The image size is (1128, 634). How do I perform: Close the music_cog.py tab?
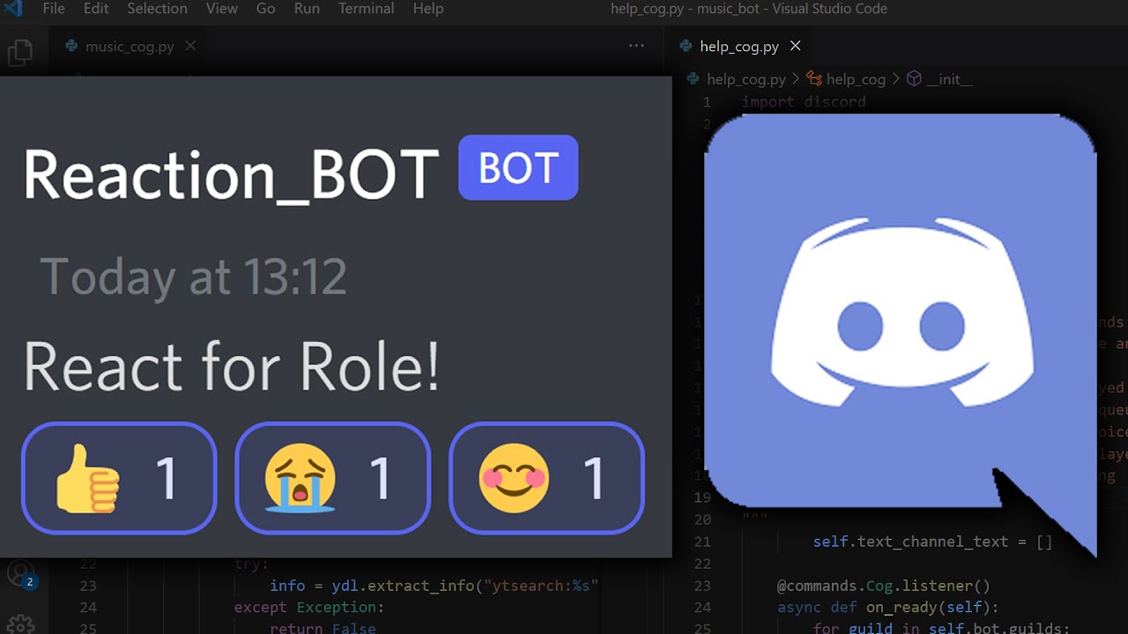click(x=190, y=46)
